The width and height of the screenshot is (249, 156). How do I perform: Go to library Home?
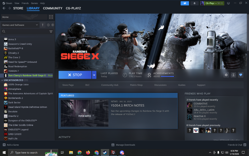pos(24,17)
